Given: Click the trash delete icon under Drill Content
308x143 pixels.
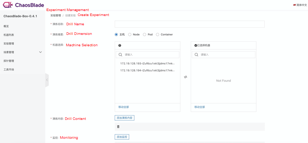Looking at the screenshot, I should tap(118, 127).
